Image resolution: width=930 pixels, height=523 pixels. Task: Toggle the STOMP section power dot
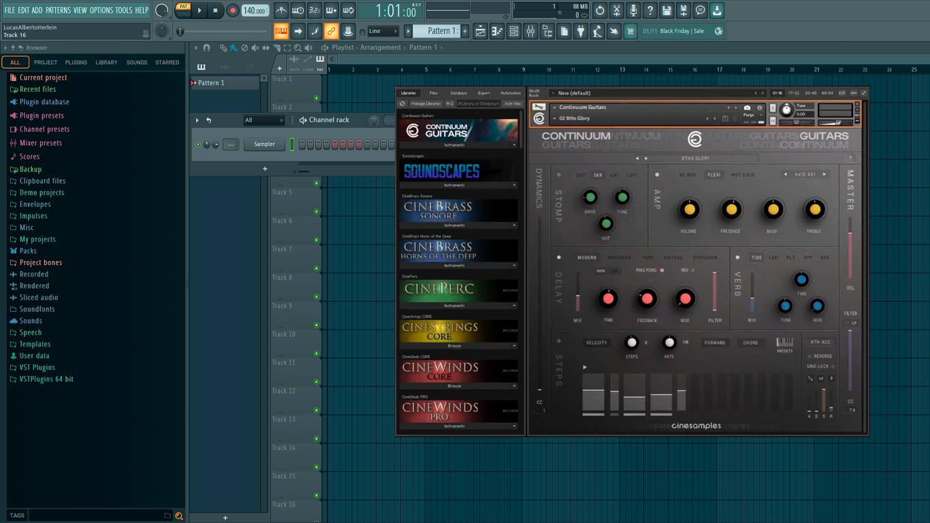click(559, 175)
